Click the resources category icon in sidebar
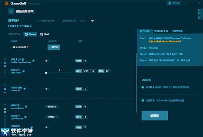Screen dimensions: 203x137 5,59
